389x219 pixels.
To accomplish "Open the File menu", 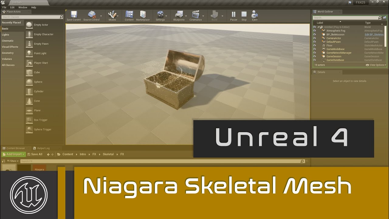I will 4,7.
